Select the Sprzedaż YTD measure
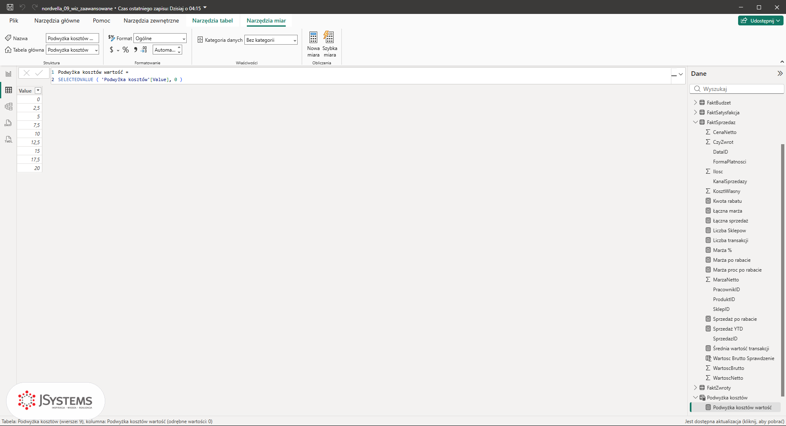Viewport: 786px width, 426px height. [x=728, y=329]
